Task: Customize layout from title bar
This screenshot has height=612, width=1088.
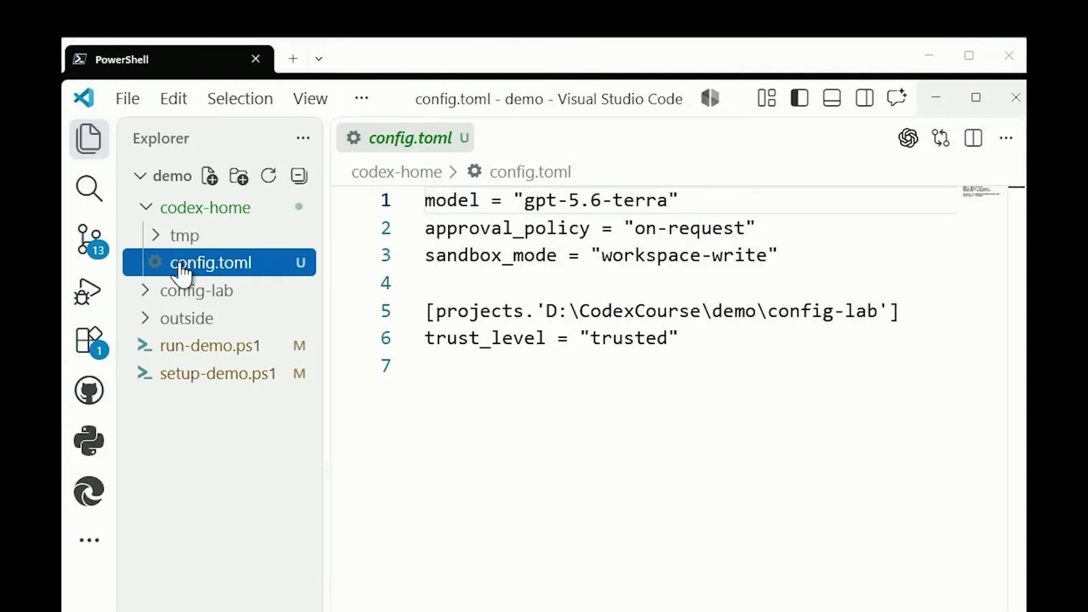Action: 766,98
